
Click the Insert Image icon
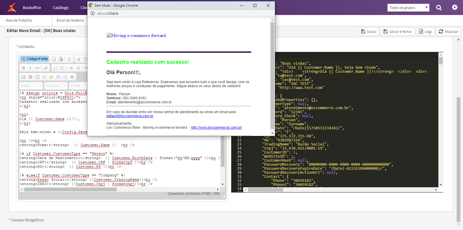coord(23,77)
